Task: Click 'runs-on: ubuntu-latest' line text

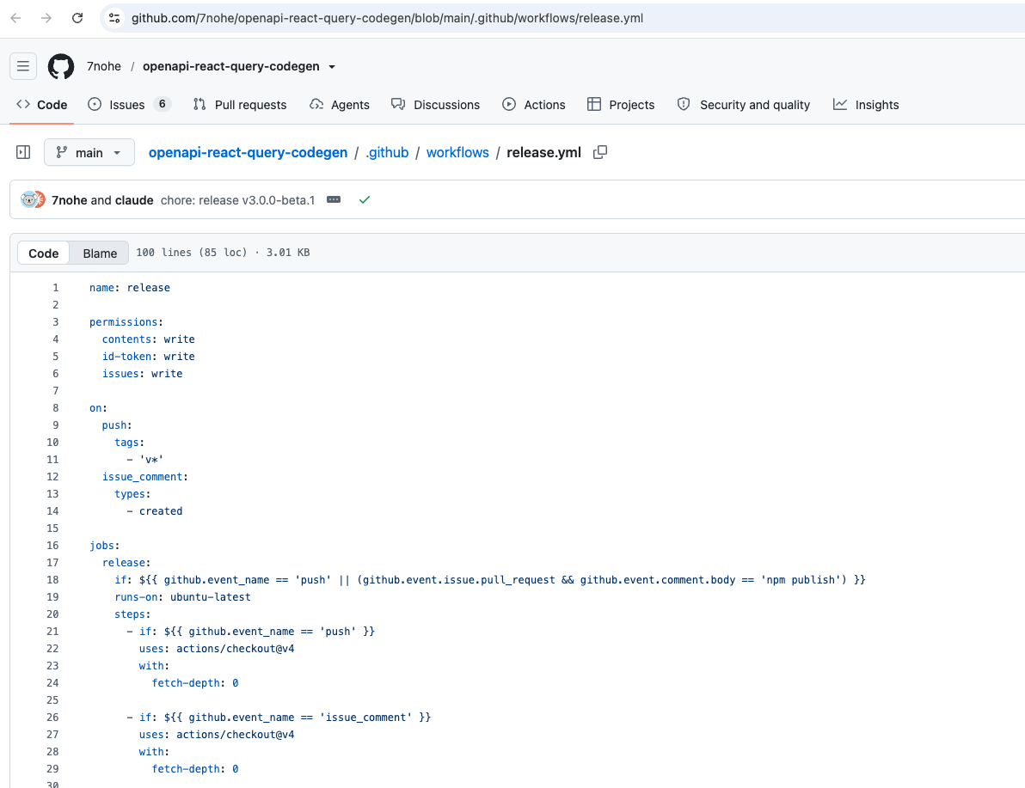Action: pos(182,597)
